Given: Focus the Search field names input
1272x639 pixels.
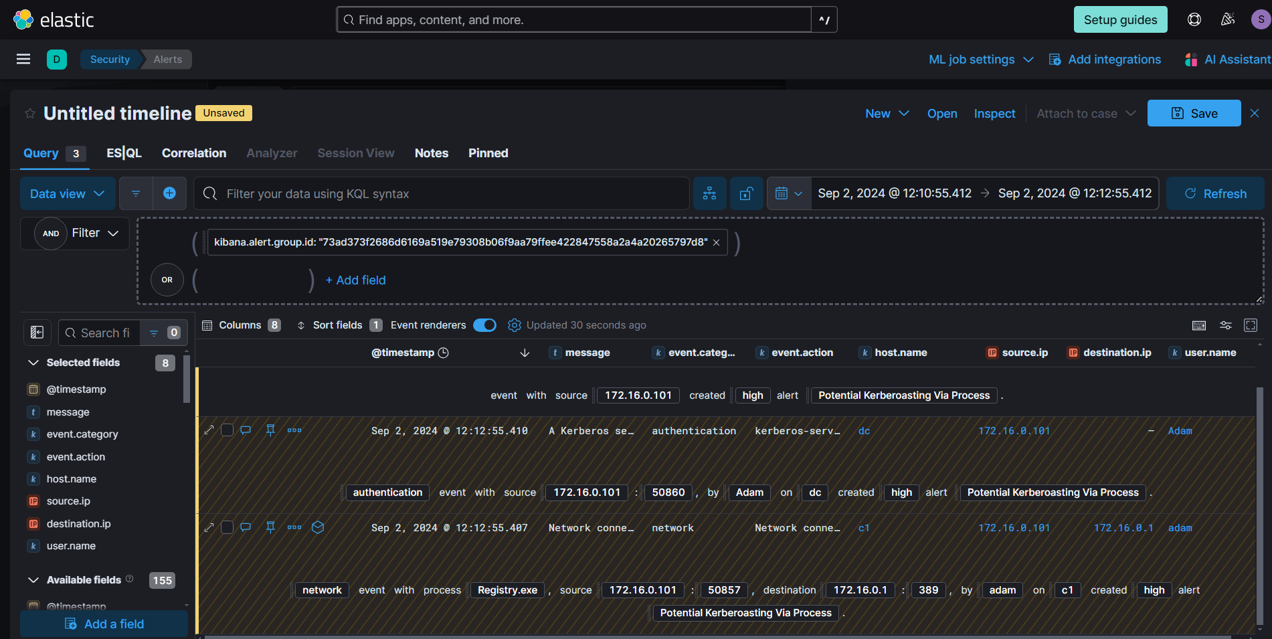Looking at the screenshot, I should point(99,333).
